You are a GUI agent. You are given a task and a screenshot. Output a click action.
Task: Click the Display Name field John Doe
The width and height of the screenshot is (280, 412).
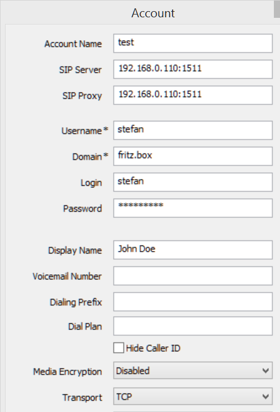coord(193,250)
